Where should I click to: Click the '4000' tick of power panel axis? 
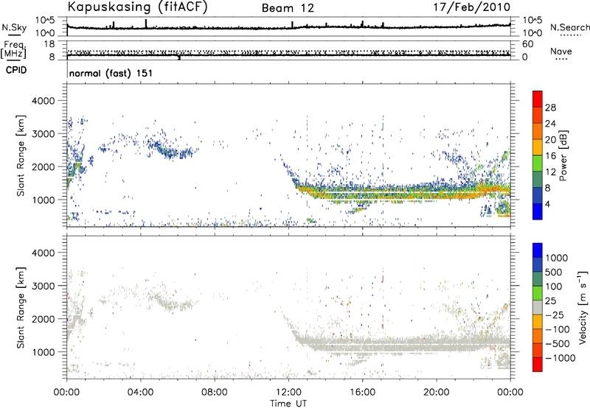click(x=44, y=101)
